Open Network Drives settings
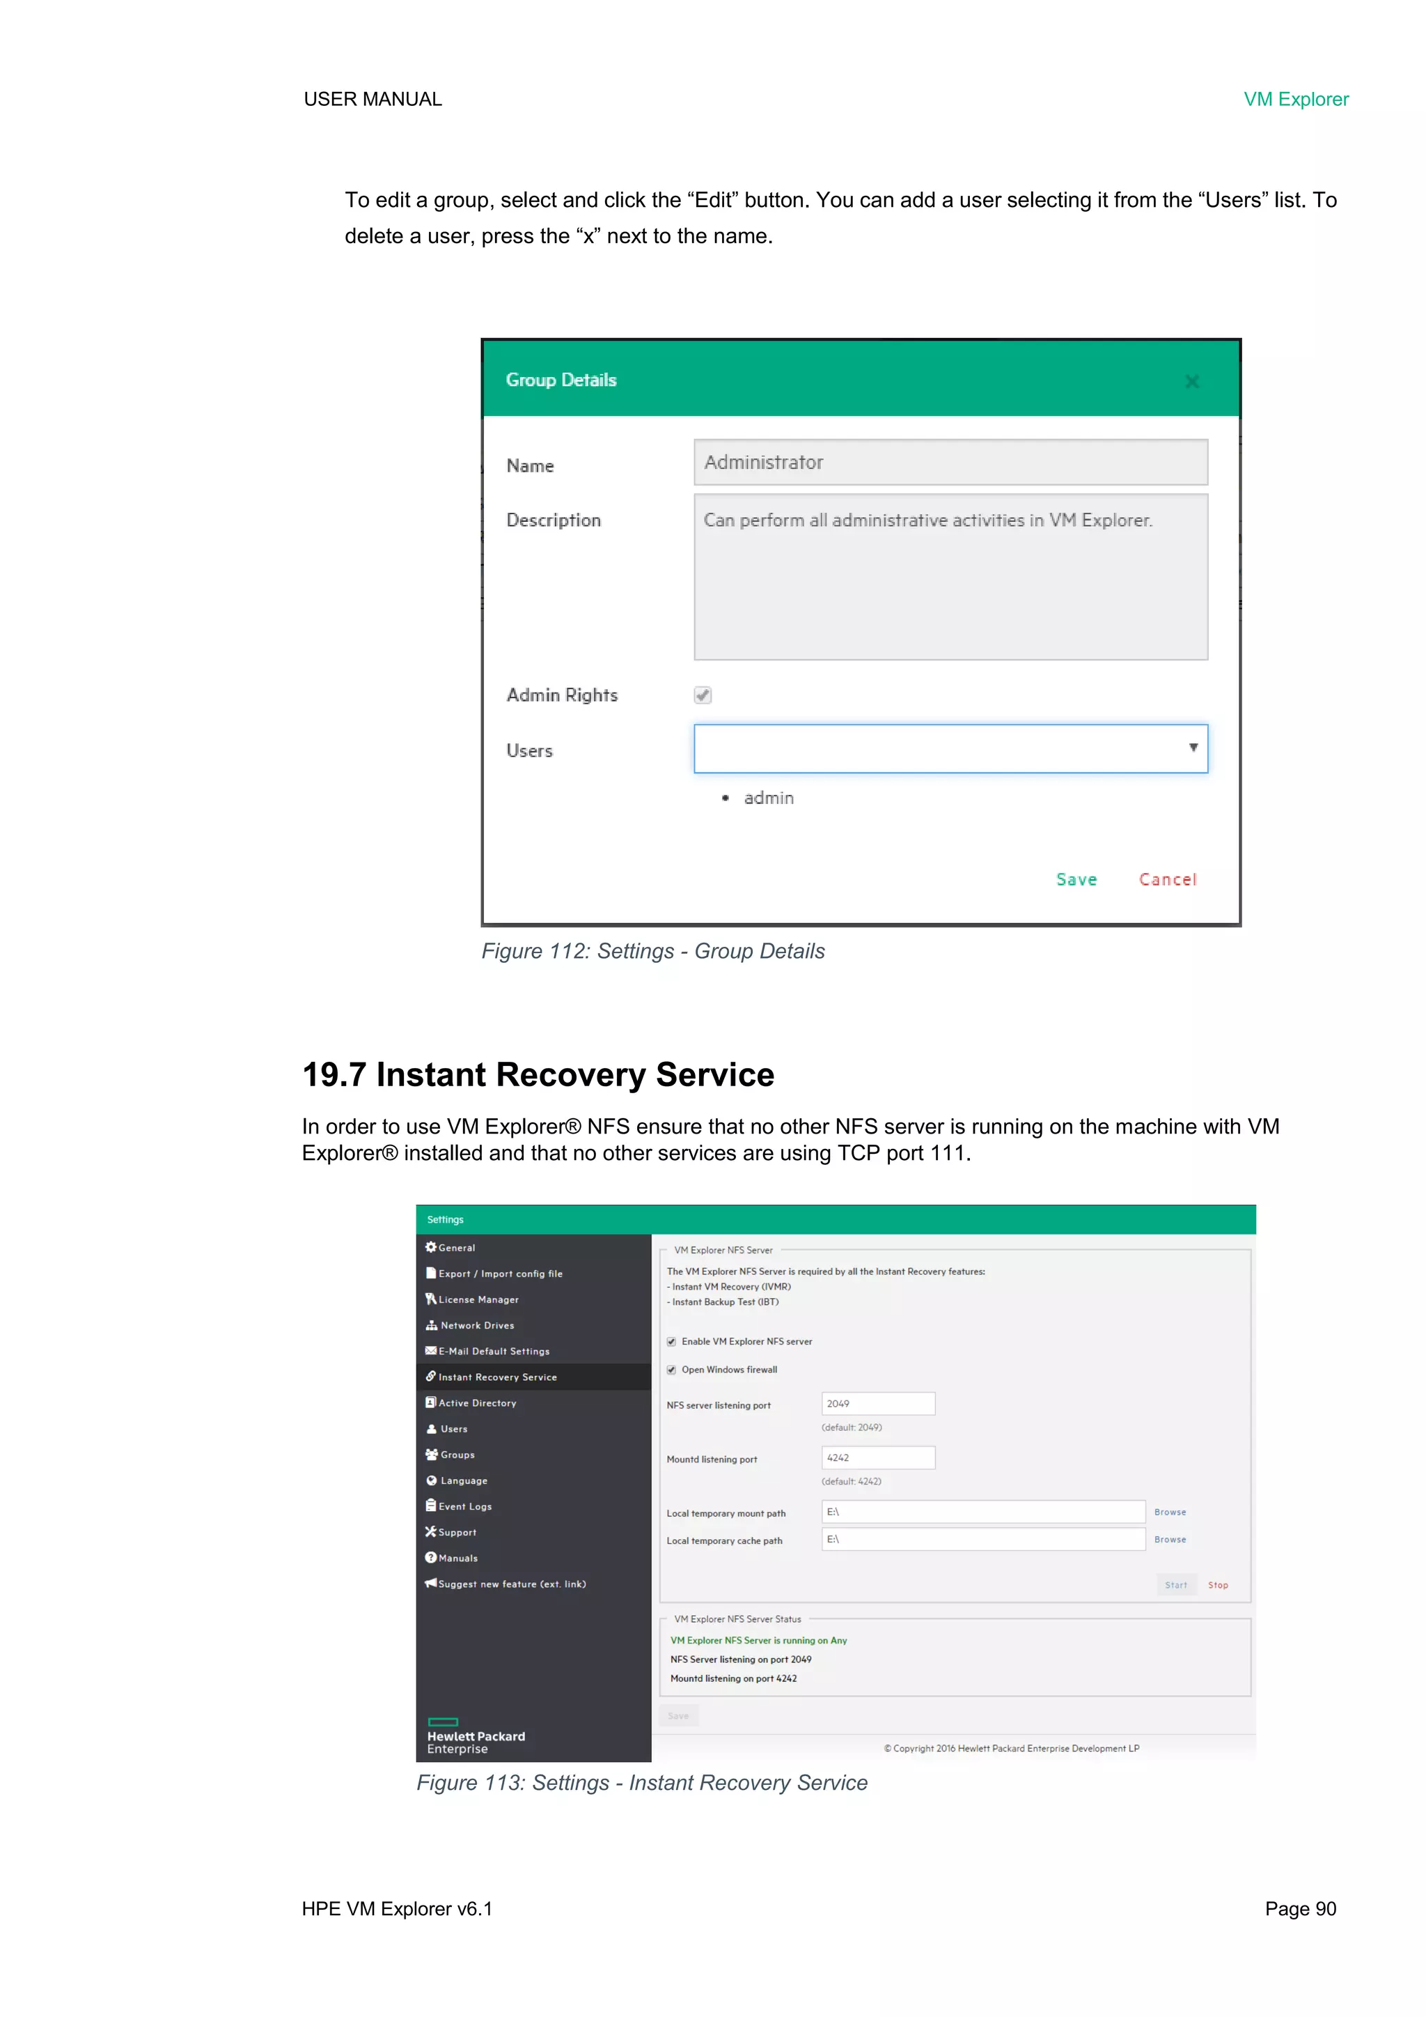This screenshot has height=2017, width=1426. tap(477, 1324)
